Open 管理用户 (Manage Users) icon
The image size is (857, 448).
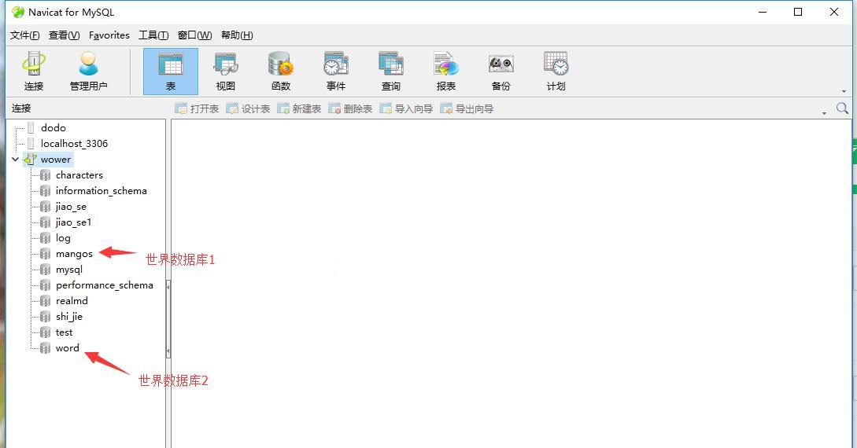(x=88, y=72)
